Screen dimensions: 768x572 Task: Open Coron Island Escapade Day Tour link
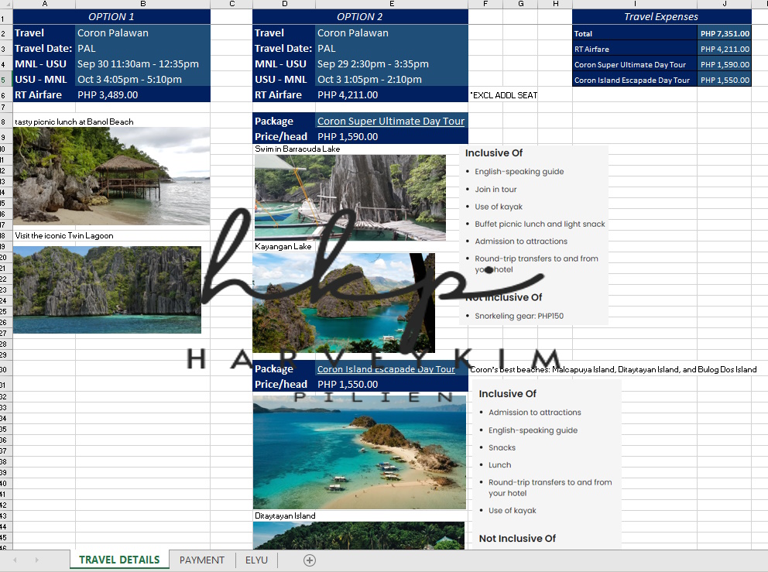click(386, 368)
